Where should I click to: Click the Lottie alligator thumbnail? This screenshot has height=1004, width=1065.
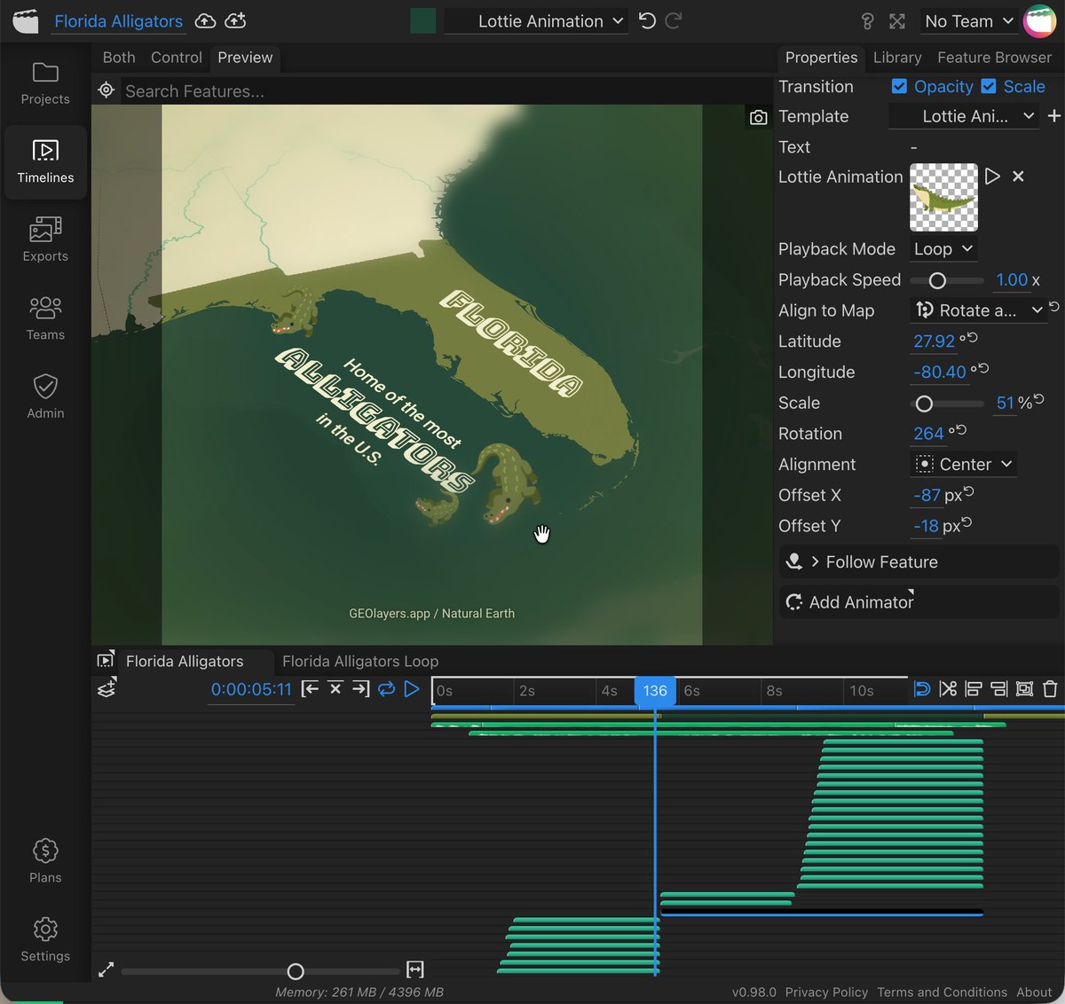(x=943, y=197)
